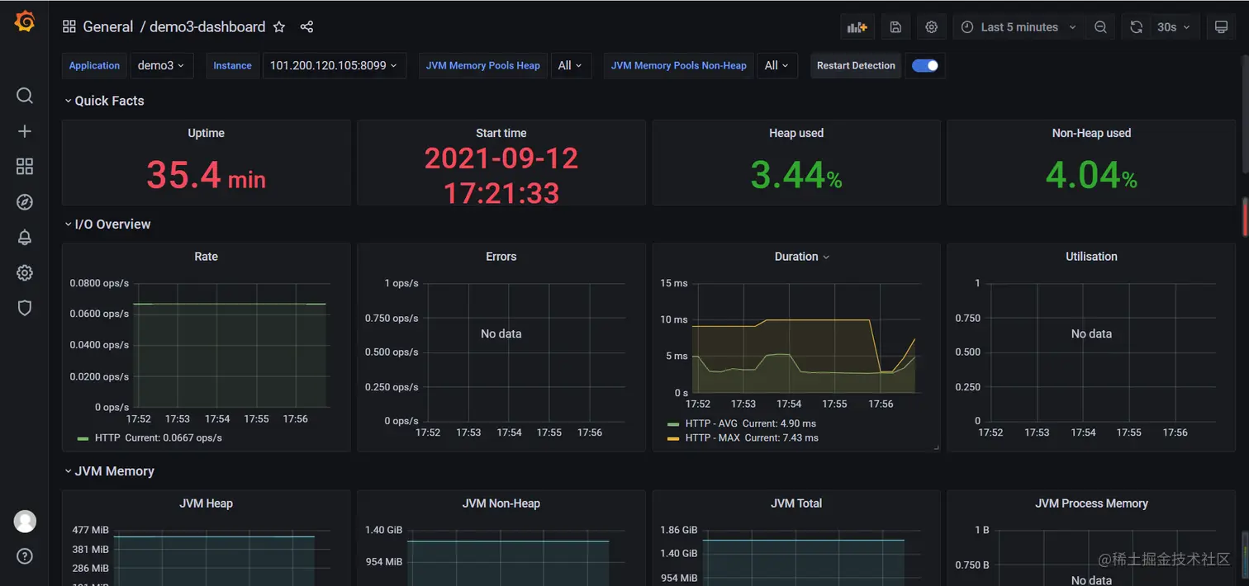The width and height of the screenshot is (1249, 586).
Task: Open the JVM Memory Pools Heap All dropdown
Action: click(x=571, y=66)
